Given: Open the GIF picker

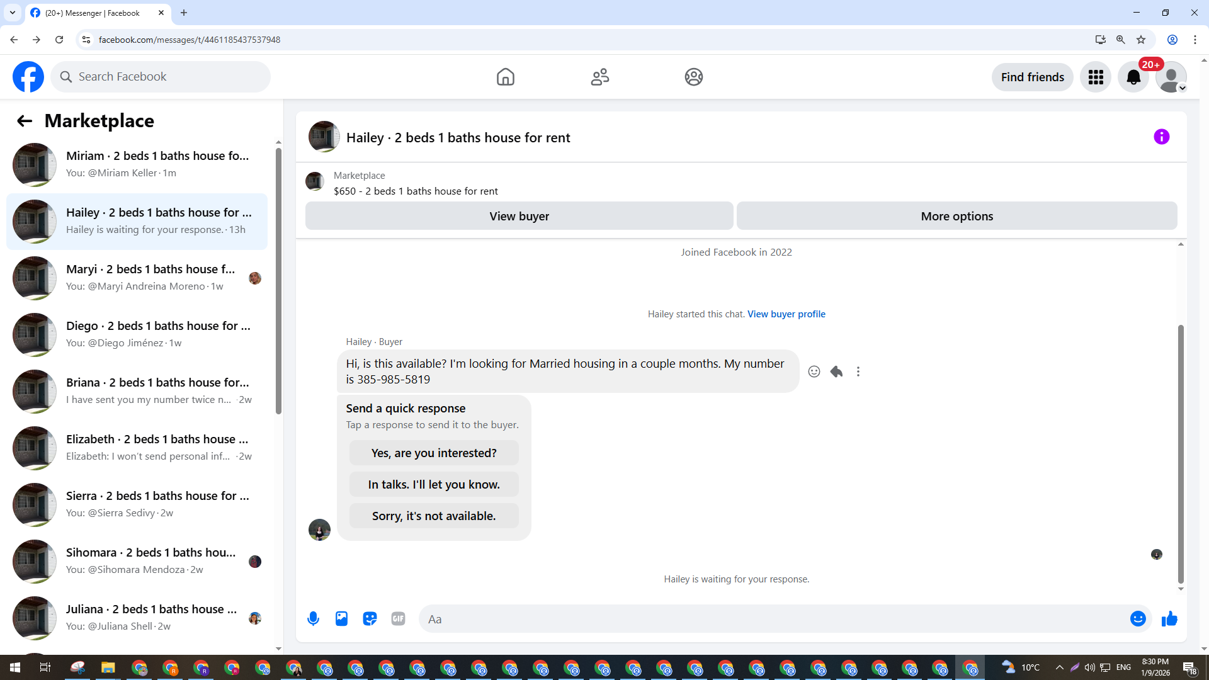Looking at the screenshot, I should coord(398,619).
